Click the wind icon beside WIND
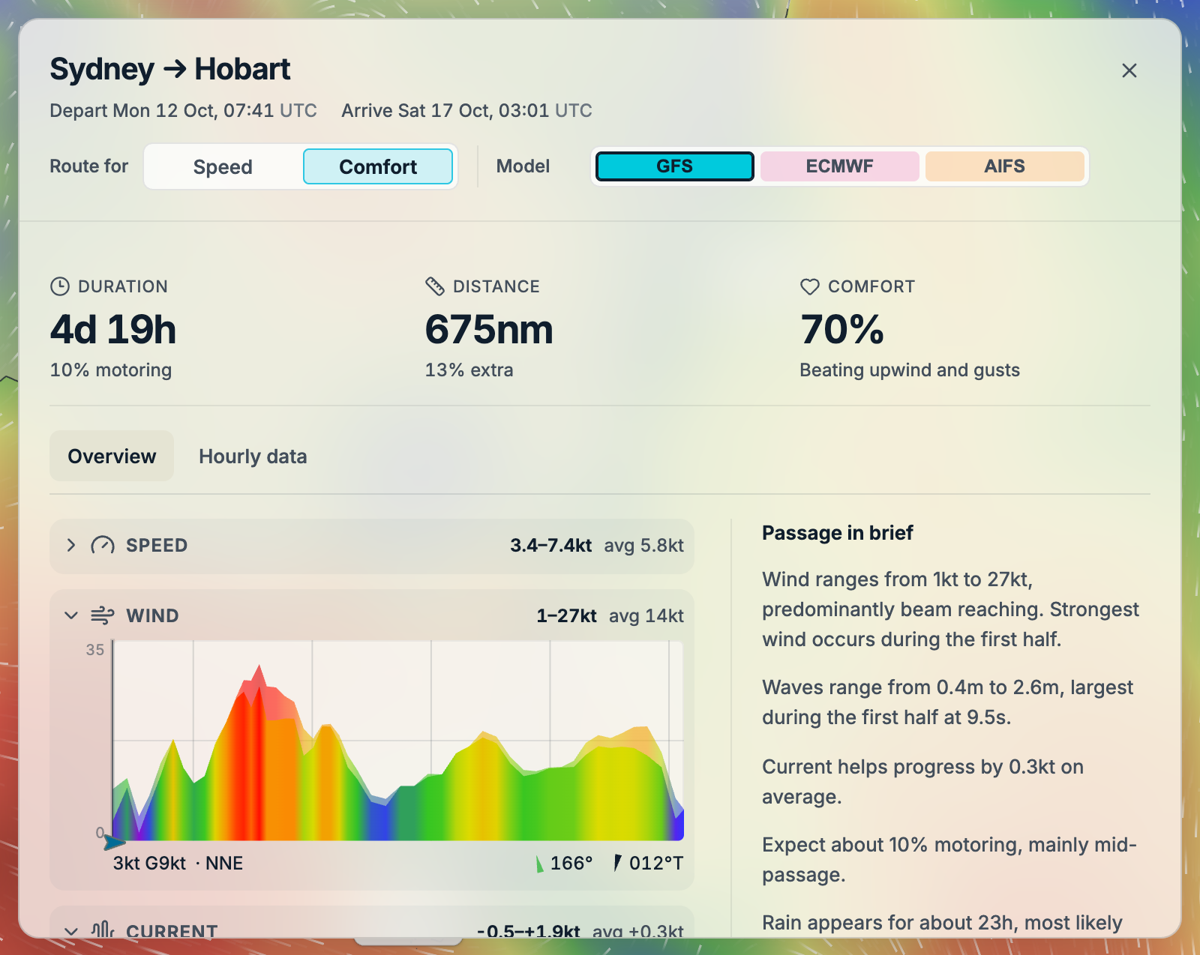 coord(103,615)
